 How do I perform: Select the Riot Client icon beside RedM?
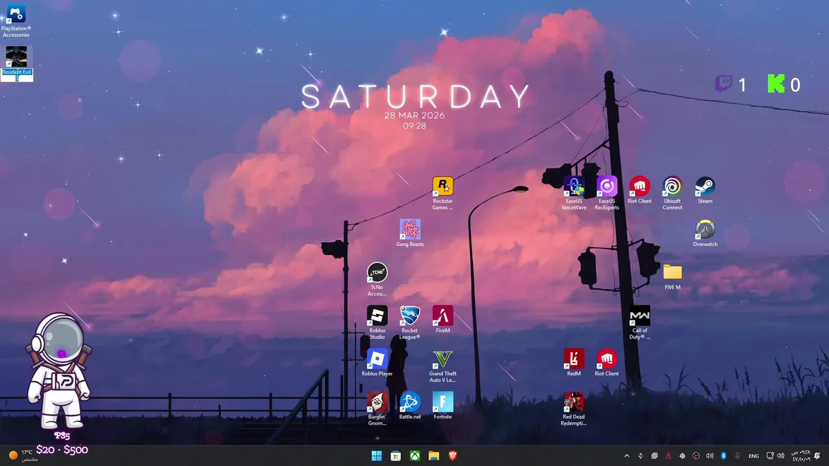607,362
